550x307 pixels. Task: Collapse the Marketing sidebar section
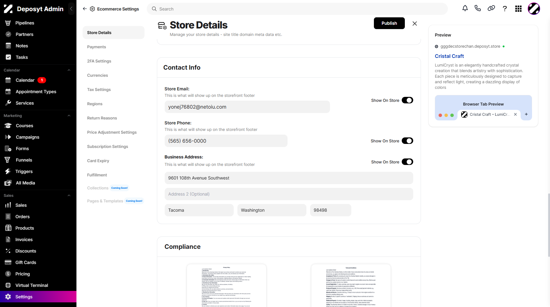[x=69, y=116]
